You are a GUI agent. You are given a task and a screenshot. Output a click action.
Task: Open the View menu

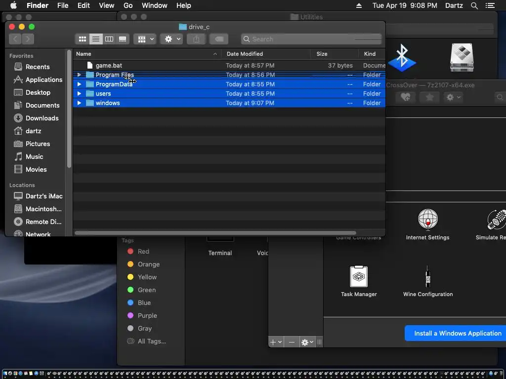(x=107, y=5)
